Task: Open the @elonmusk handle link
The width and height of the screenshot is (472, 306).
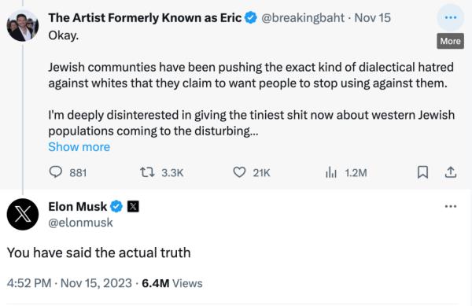Action: pos(81,223)
